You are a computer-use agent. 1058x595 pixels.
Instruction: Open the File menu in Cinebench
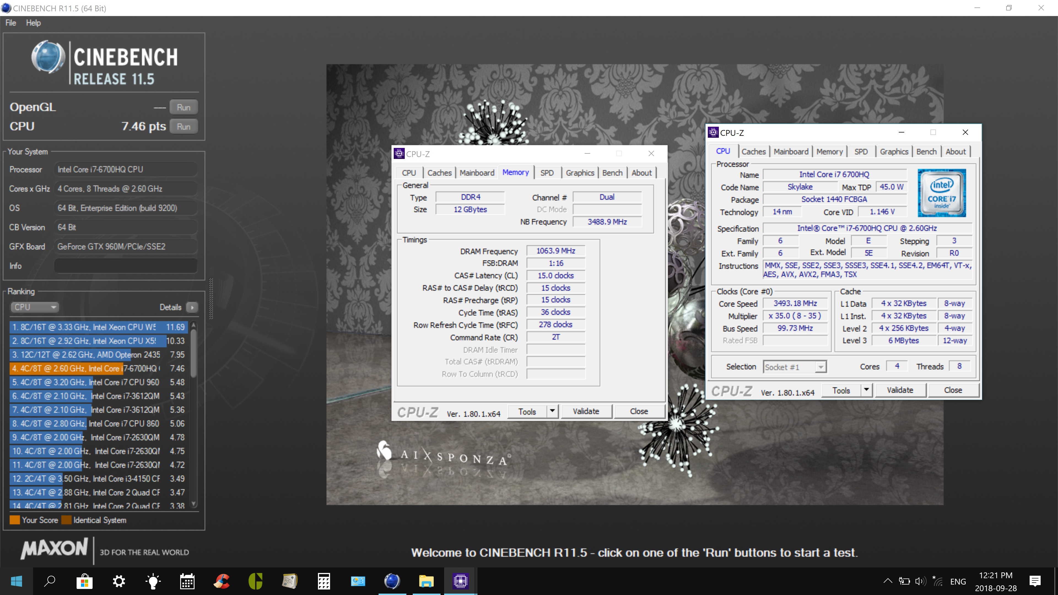(11, 23)
